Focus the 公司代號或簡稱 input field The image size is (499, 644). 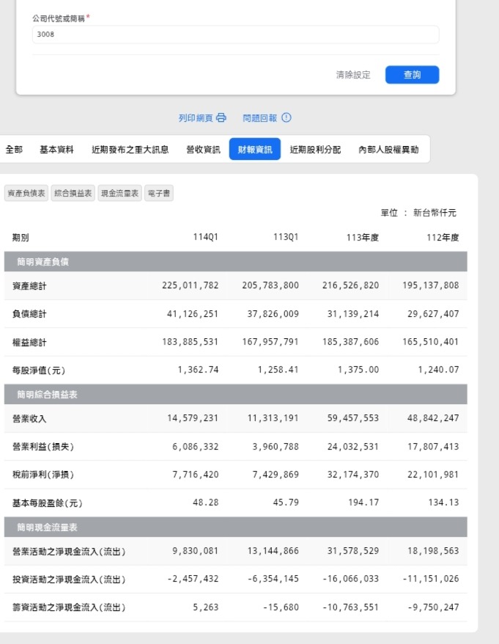point(235,34)
